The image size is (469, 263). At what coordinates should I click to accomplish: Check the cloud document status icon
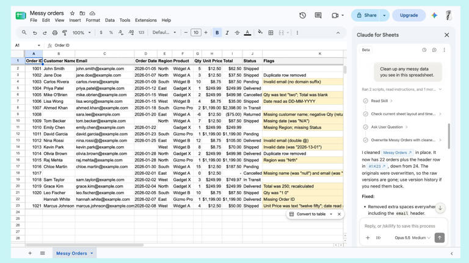coord(92,13)
